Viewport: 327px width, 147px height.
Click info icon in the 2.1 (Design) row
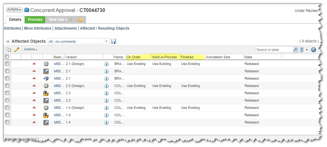[x=106, y=64]
